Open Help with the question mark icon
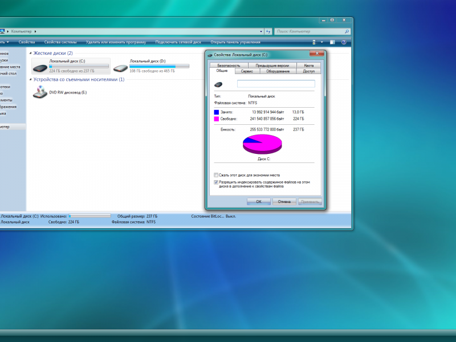The height and width of the screenshot is (342, 456). pos(344,42)
